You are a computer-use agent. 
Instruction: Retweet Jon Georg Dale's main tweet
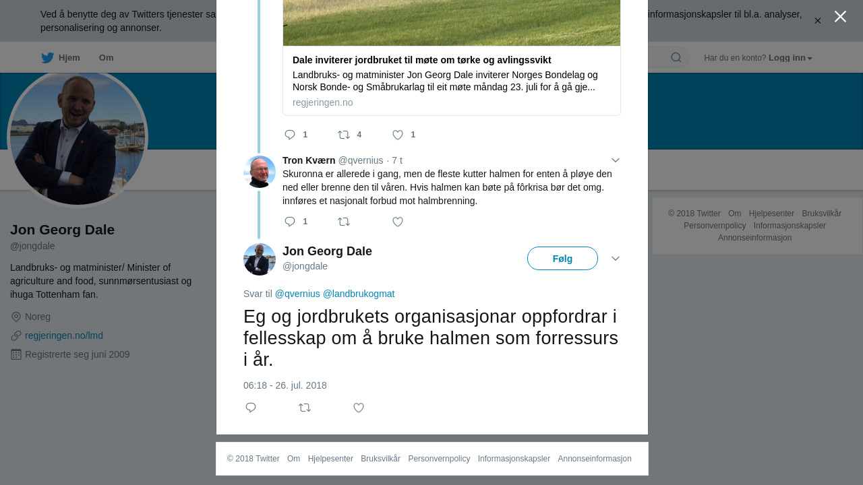click(x=305, y=408)
